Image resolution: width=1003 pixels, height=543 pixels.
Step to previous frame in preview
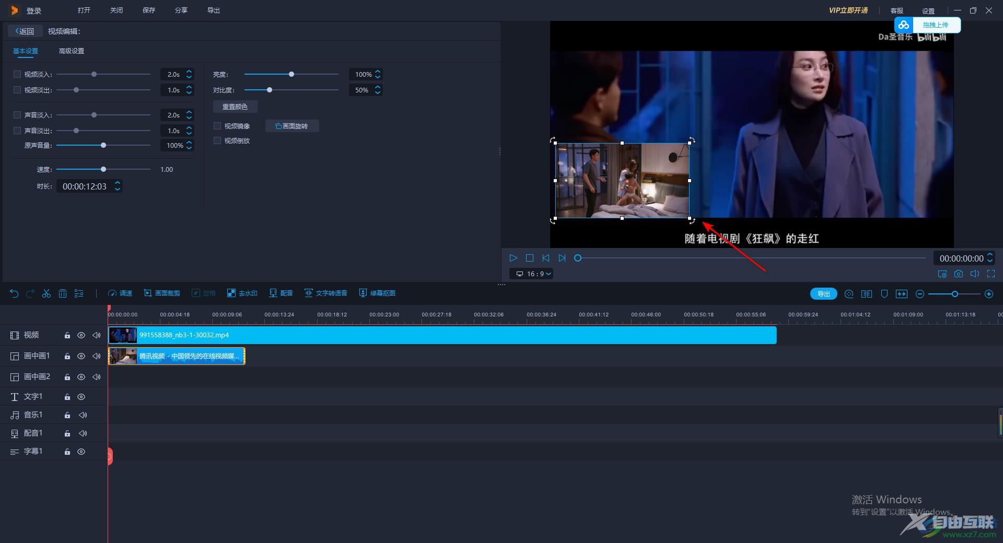click(x=546, y=258)
